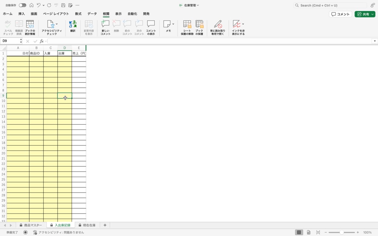This screenshot has height=236, width=378.
Task: Open the more commands ellipsis
Action: pos(78,5)
